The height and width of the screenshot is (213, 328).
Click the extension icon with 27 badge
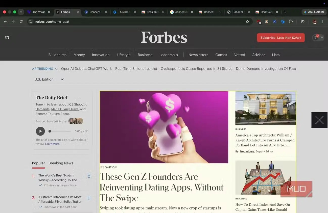coord(259,22)
